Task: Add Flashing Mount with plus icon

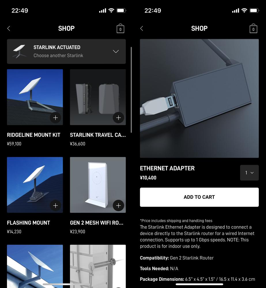Action: coord(55,206)
